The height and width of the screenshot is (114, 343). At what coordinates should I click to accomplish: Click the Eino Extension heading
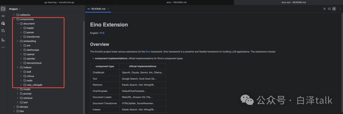click(x=109, y=25)
